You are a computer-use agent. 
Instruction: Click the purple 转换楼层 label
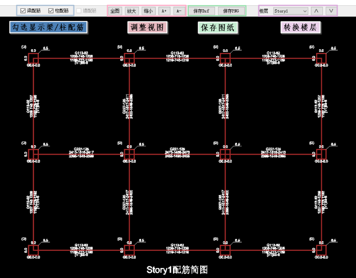300,27
